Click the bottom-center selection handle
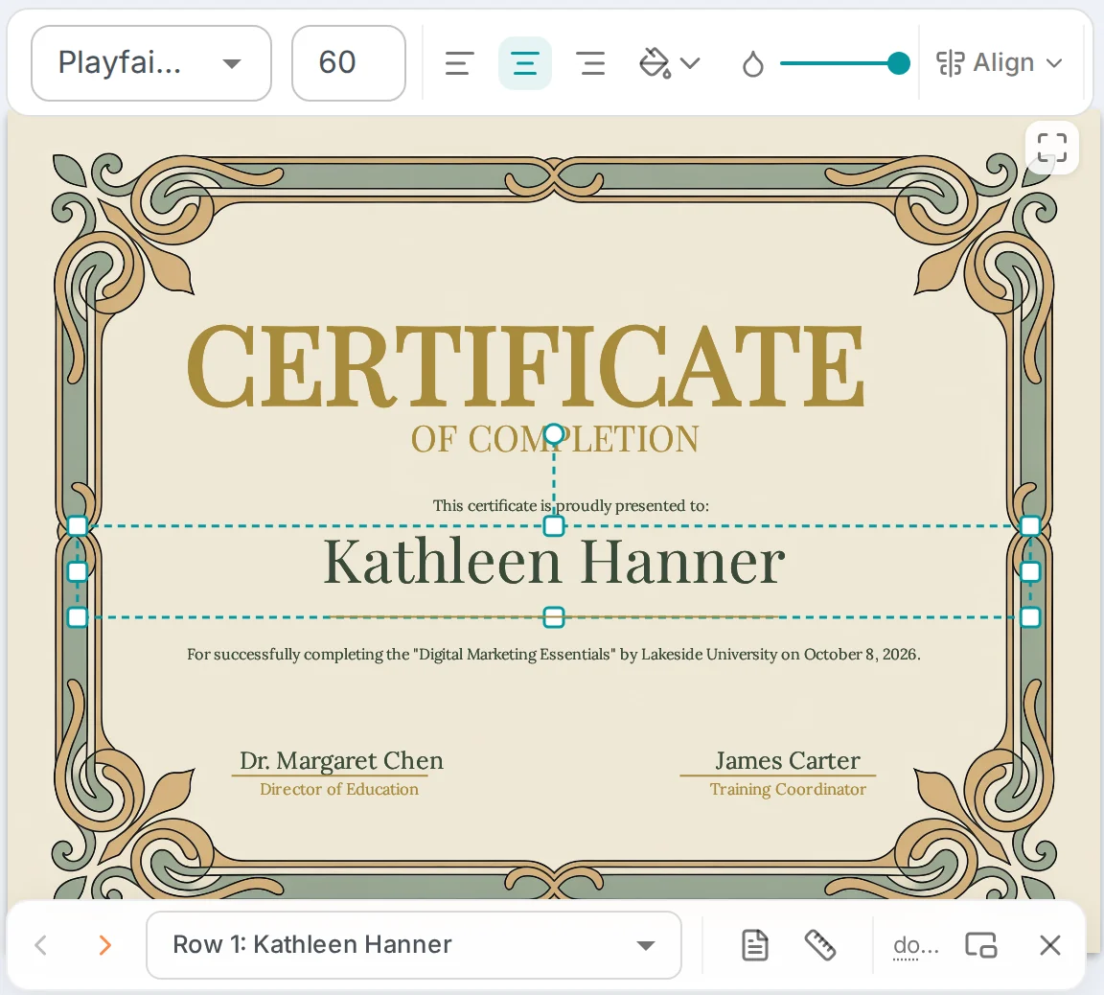 (x=554, y=617)
